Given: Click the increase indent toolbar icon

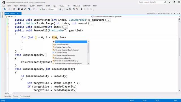Looking at the screenshot, I should (x=70, y=9).
